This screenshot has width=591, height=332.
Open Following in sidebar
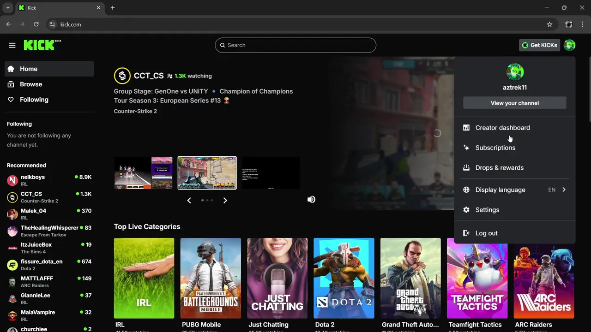tap(49, 100)
